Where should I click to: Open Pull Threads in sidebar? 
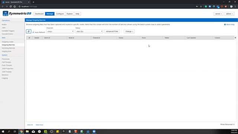coord(6,62)
